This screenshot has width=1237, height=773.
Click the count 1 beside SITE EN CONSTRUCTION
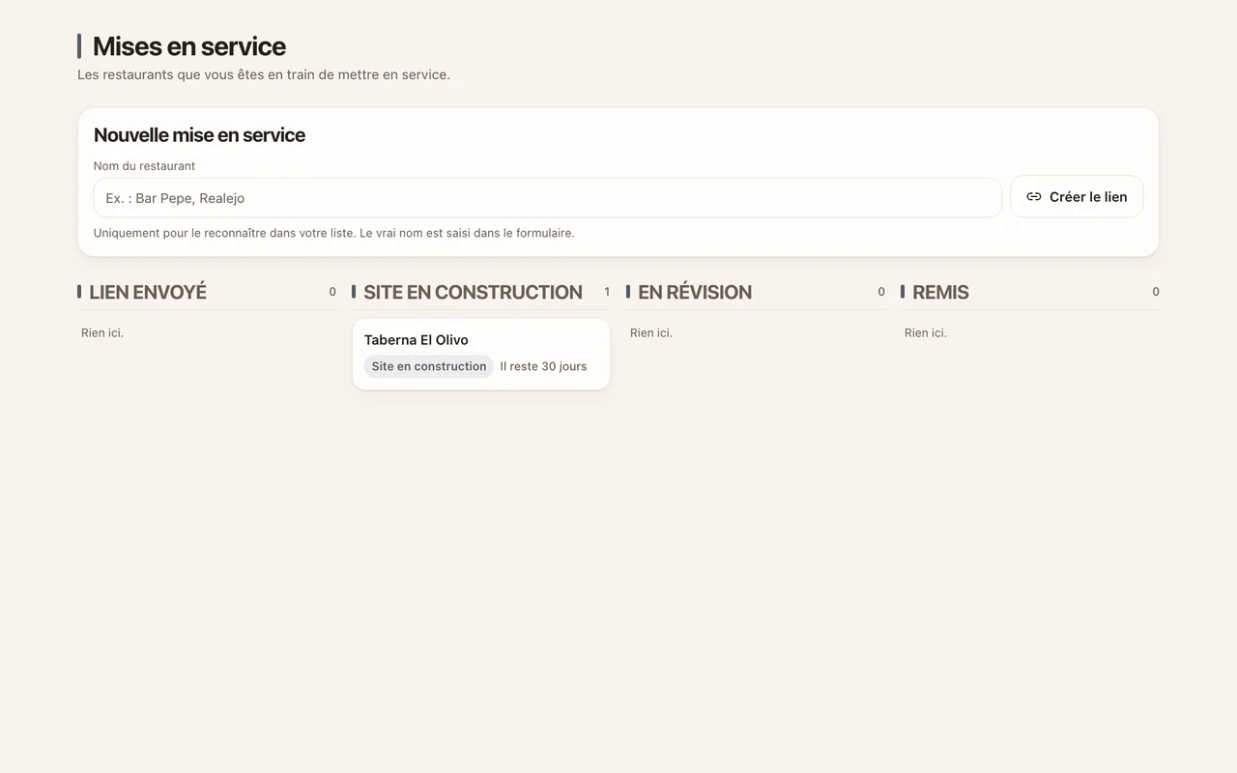click(607, 292)
